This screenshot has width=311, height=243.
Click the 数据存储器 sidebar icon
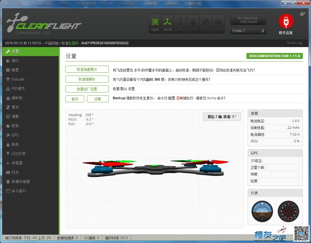8,182
